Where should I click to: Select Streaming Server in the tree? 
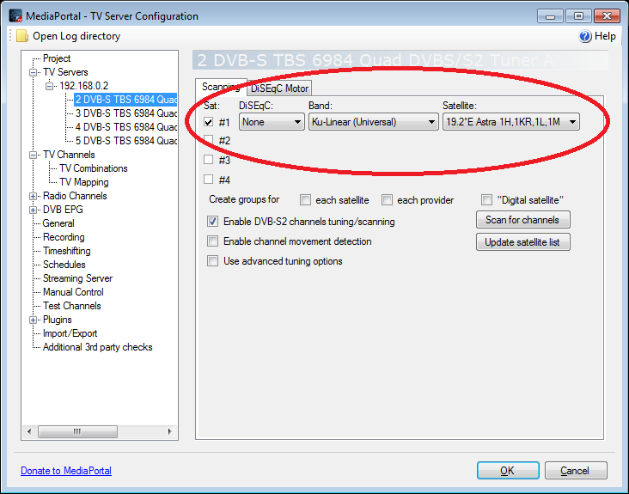(x=78, y=278)
